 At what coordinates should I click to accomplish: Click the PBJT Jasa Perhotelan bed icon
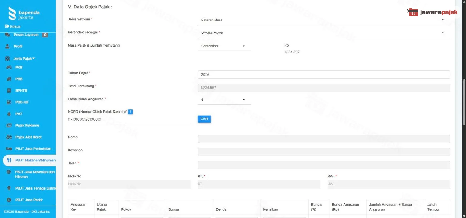point(9,149)
